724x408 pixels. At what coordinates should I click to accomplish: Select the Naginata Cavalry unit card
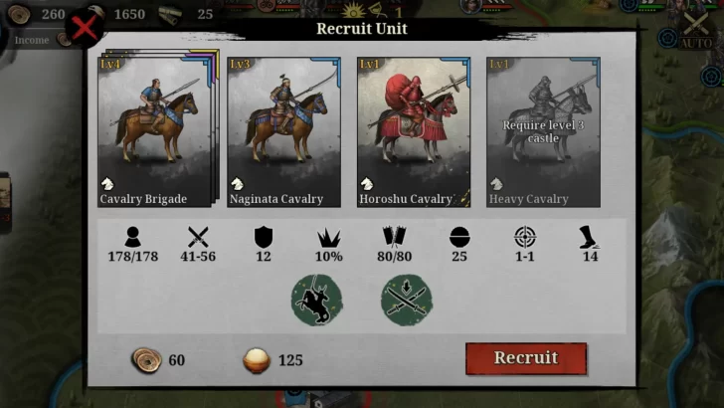tap(284, 131)
